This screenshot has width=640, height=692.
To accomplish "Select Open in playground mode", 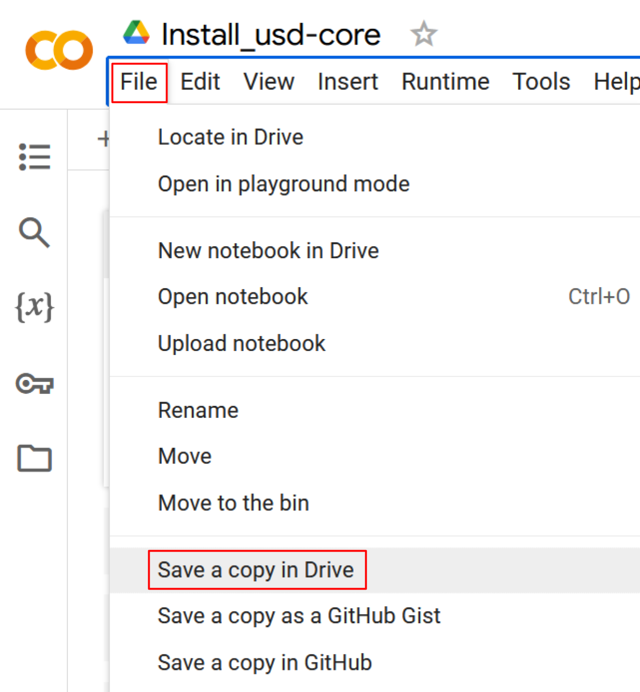I will point(283,184).
